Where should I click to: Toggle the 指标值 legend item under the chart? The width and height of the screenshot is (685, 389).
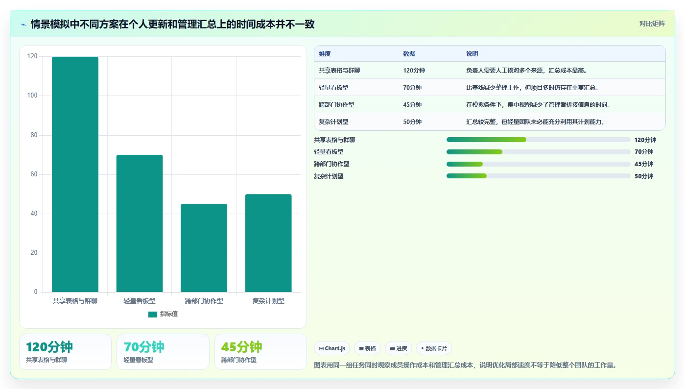tap(163, 314)
